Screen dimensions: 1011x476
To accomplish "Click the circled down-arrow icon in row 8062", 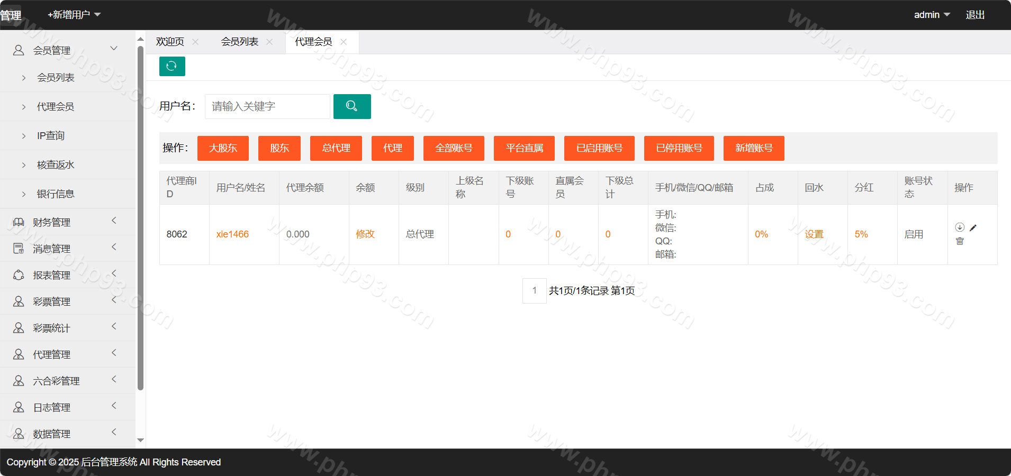I will point(959,227).
